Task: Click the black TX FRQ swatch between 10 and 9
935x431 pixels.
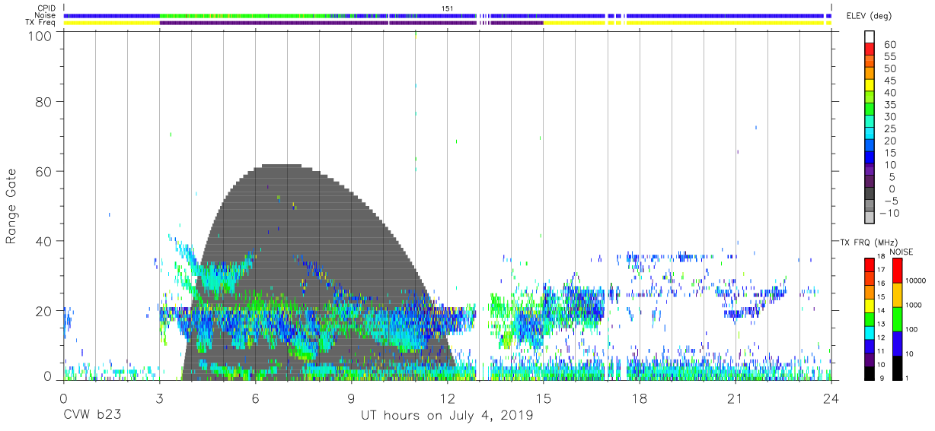Action: coord(870,372)
